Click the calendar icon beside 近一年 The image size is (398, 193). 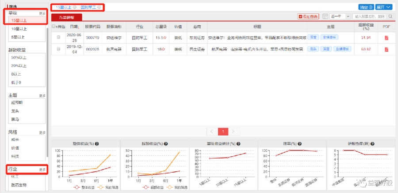click(x=326, y=16)
